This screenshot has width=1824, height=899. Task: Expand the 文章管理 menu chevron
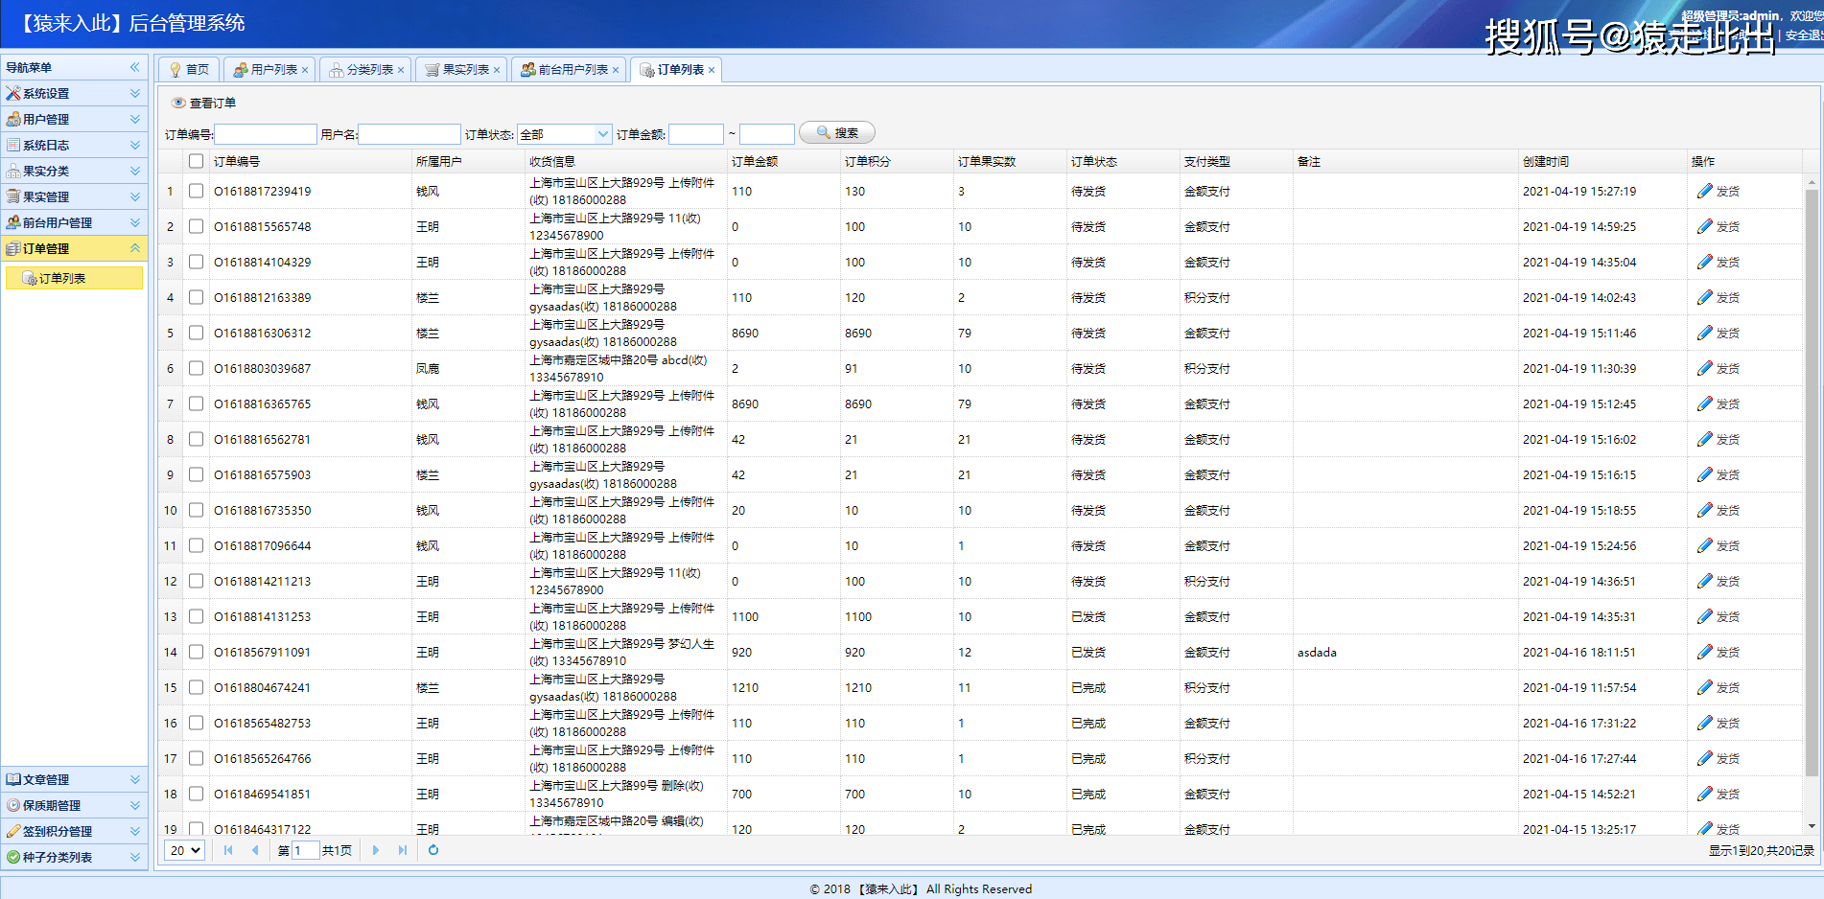point(135,779)
